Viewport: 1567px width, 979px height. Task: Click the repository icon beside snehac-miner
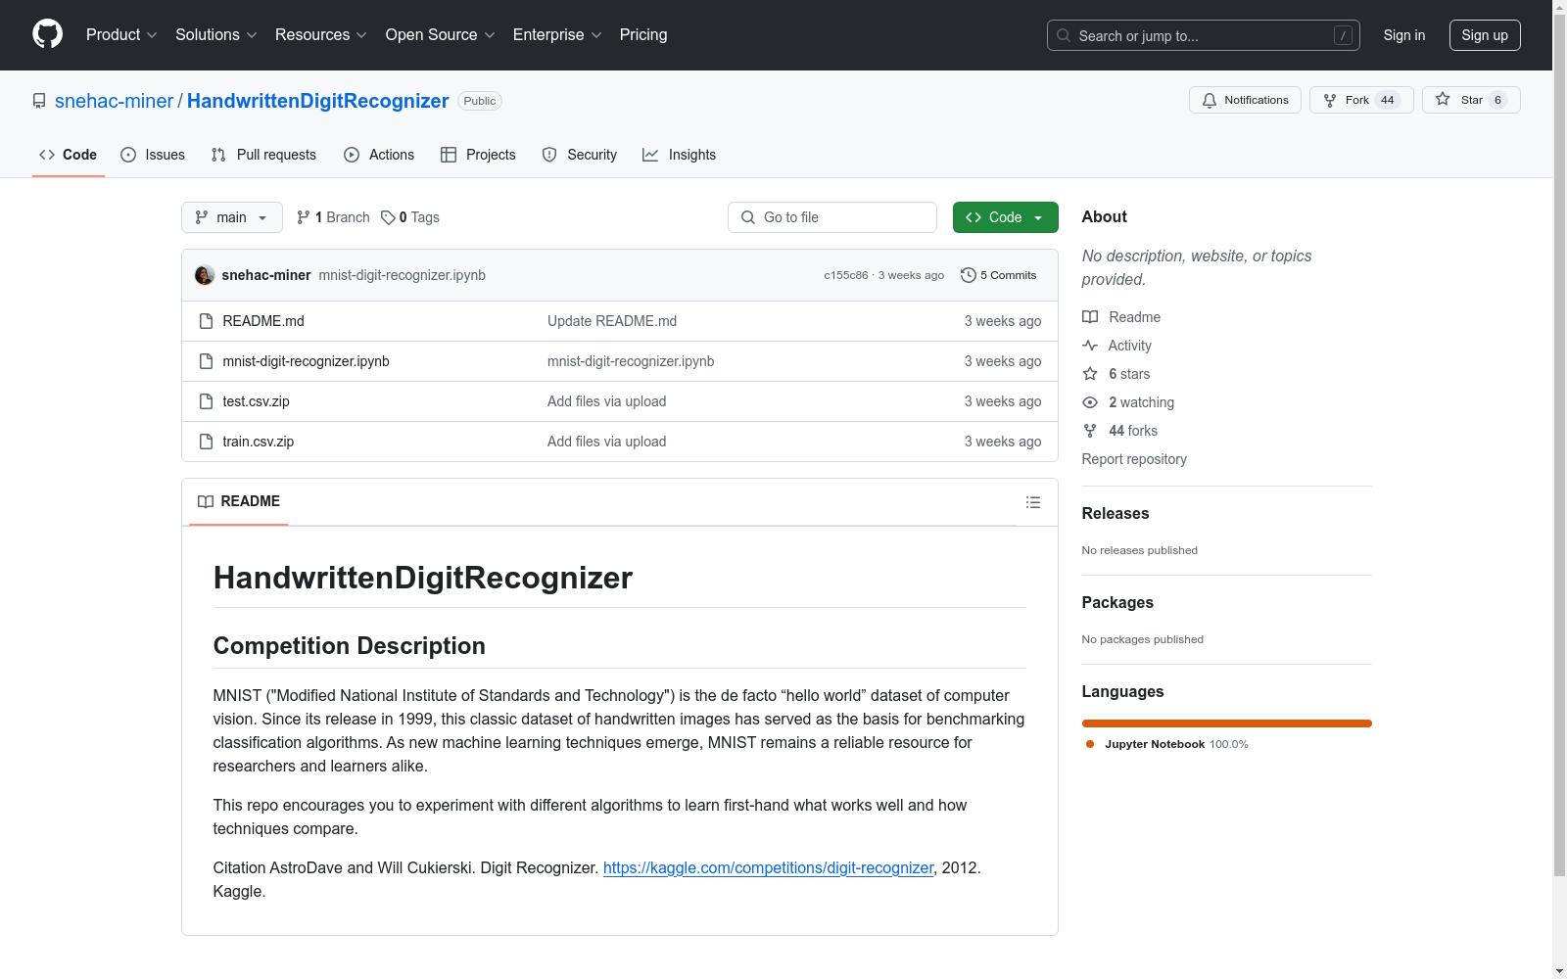point(39,101)
